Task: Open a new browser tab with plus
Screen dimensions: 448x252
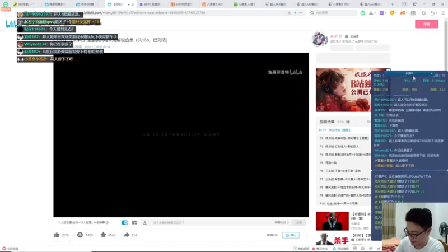Action: tap(393, 4)
